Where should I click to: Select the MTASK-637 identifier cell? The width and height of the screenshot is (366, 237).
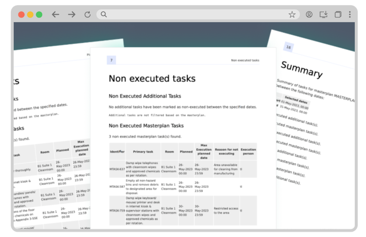click(117, 168)
